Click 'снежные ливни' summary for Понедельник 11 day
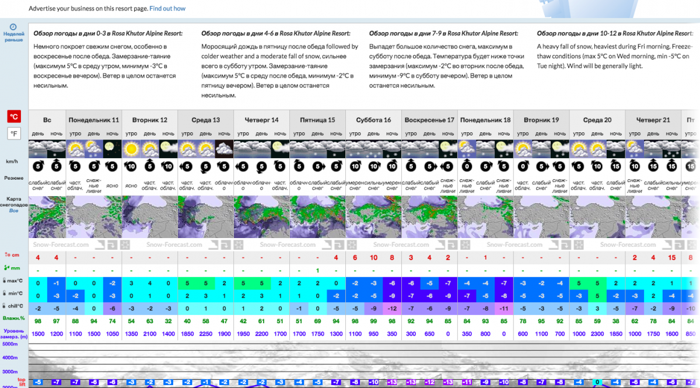 [x=94, y=186]
